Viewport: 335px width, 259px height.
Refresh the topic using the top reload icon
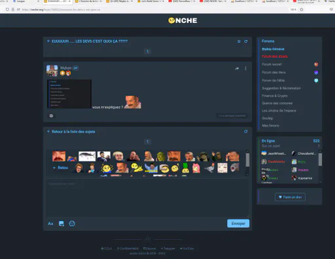point(246,41)
